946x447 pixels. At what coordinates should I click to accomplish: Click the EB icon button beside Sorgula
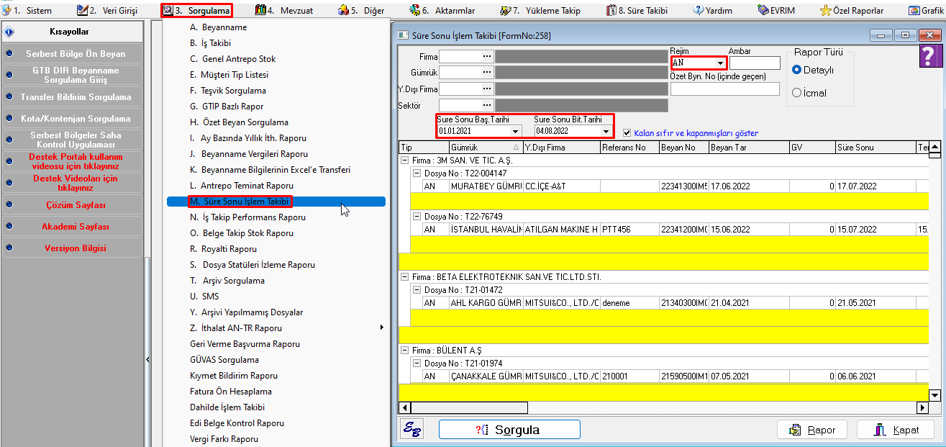click(412, 430)
